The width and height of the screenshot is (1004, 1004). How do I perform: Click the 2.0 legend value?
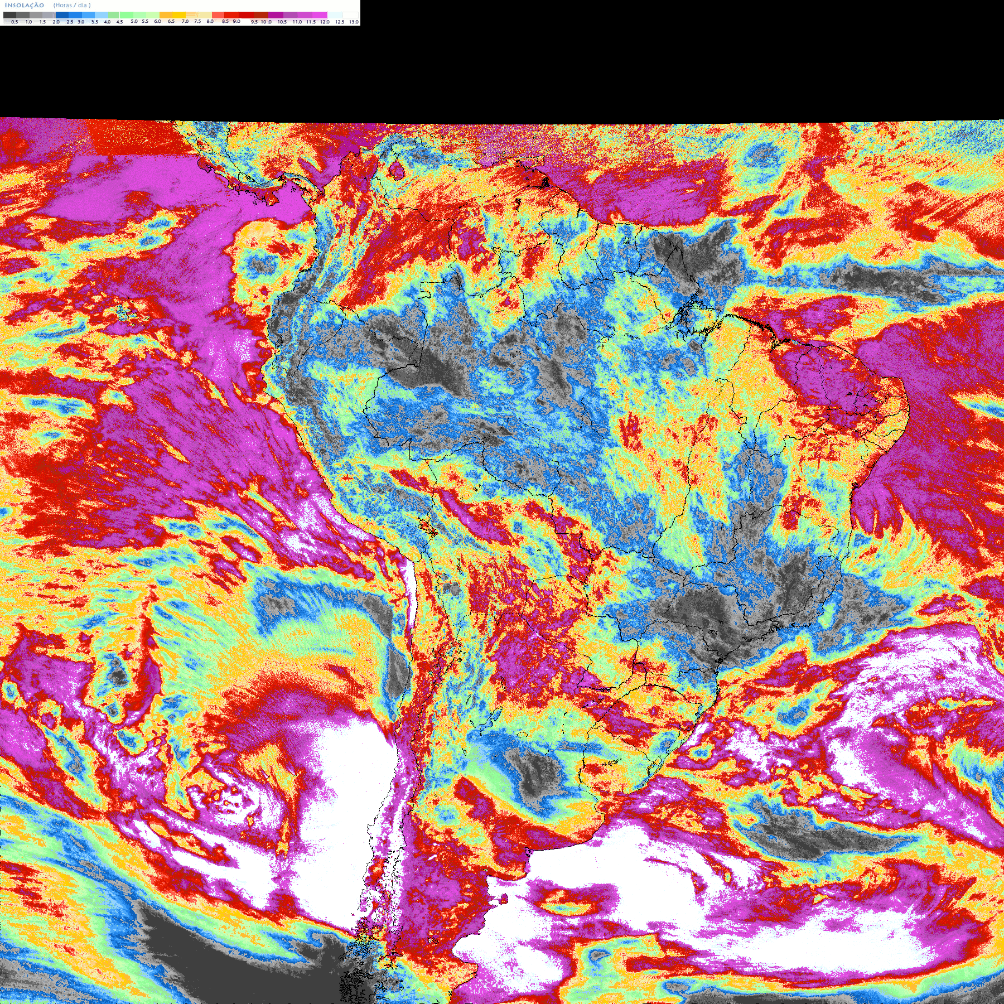click(x=56, y=22)
